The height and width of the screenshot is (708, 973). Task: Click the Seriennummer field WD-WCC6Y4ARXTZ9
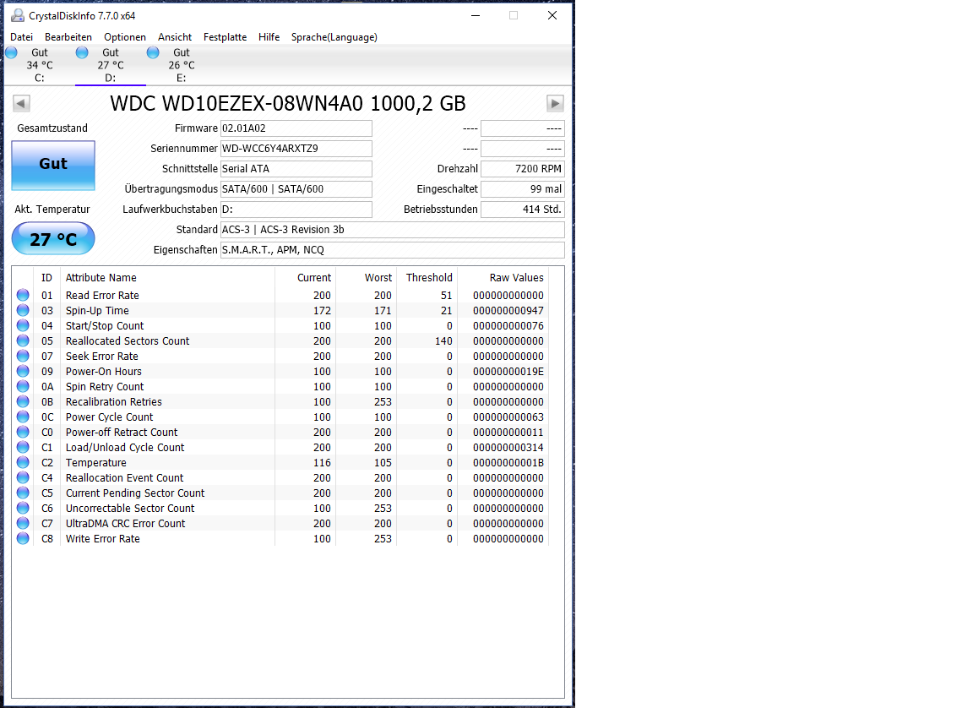pos(296,149)
